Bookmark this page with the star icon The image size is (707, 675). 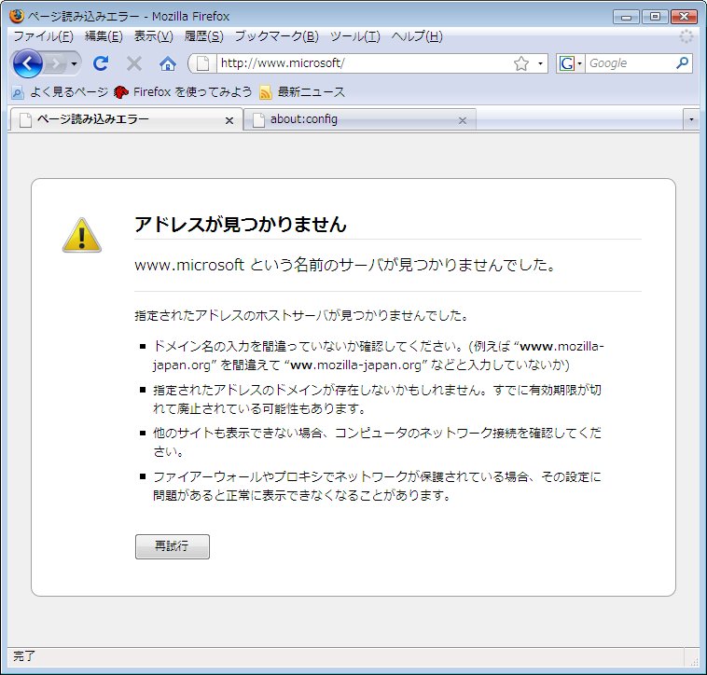coord(520,63)
